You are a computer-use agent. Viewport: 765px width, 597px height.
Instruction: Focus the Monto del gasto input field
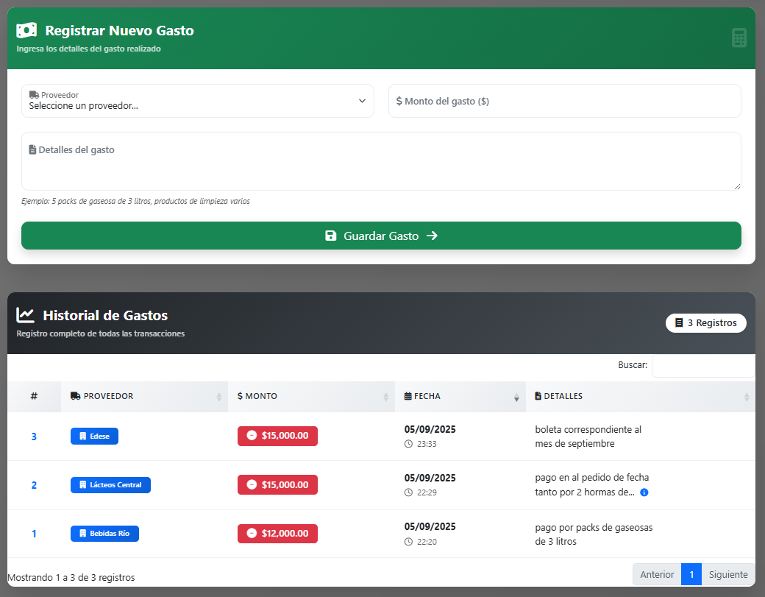564,101
